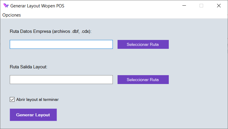Focus the Ruta Datos Empresa text box
The height and width of the screenshot is (129, 228).
61,44
